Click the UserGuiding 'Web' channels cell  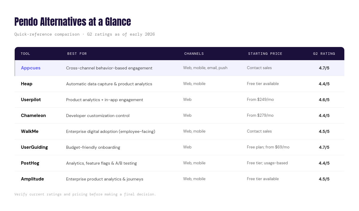187,147
